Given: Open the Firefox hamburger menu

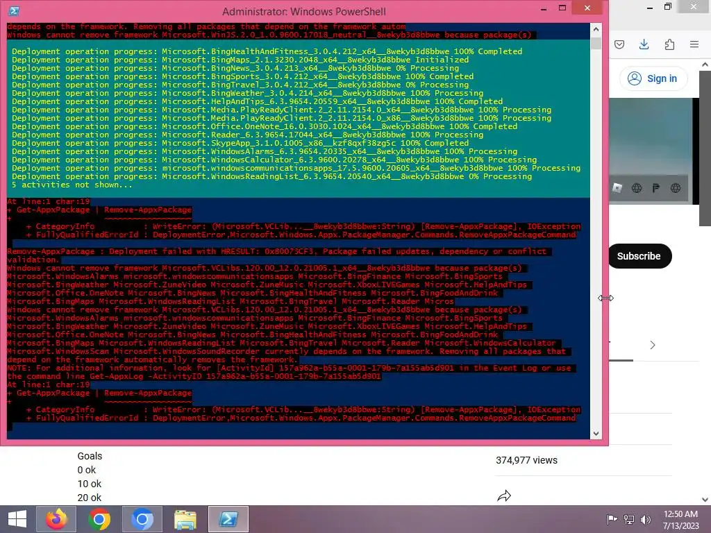Looking at the screenshot, I should tap(694, 44).
